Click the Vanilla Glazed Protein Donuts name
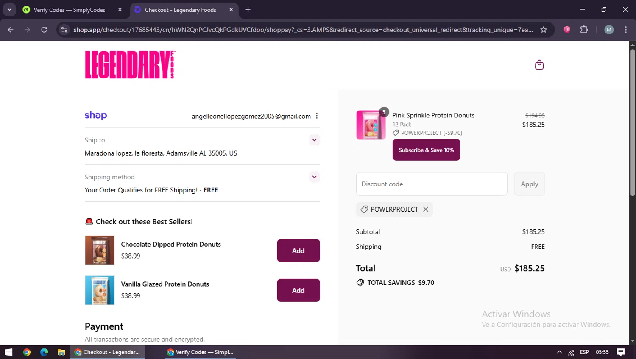The height and width of the screenshot is (359, 636). pyautogui.click(x=165, y=284)
